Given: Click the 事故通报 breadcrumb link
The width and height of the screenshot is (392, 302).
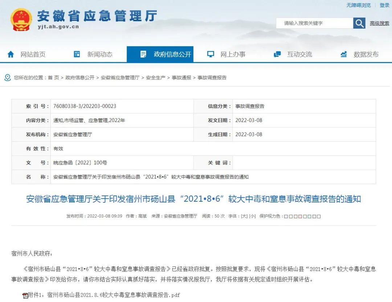Looking at the screenshot, I should pos(181,77).
